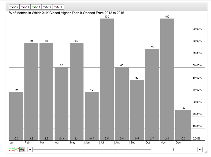Click the August bar labeled 60

point(122,104)
